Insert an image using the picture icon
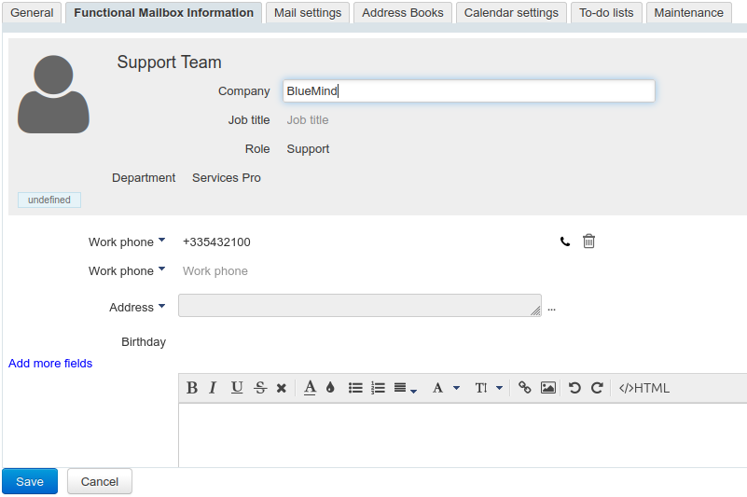Viewport: 747px width, 497px height. pyautogui.click(x=548, y=388)
